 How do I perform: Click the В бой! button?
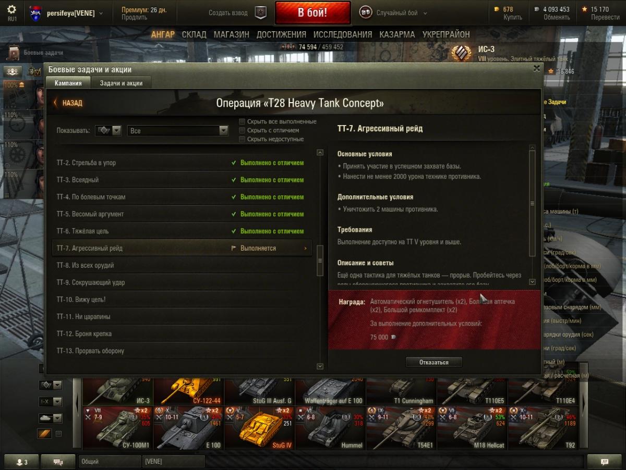coord(313,13)
